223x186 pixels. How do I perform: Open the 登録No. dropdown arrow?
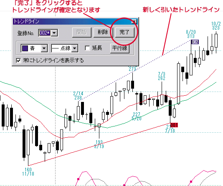54,33
